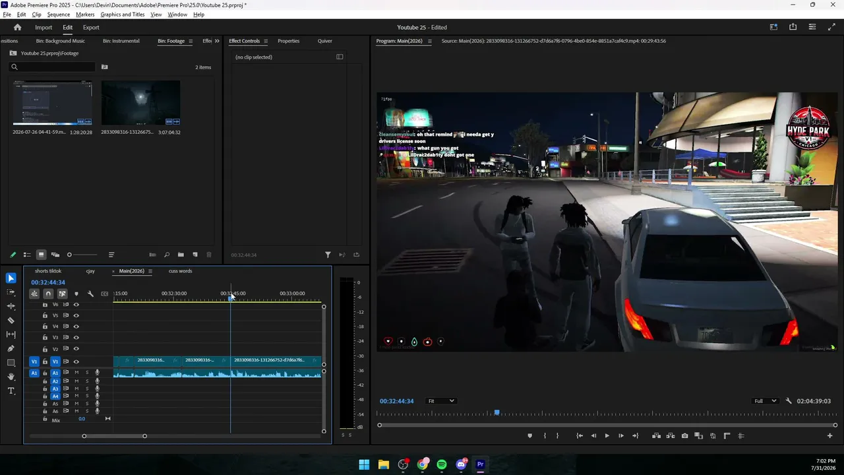Image resolution: width=844 pixels, height=475 pixels.
Task: Show hidden project panel tabs chevron
Action: (x=217, y=41)
